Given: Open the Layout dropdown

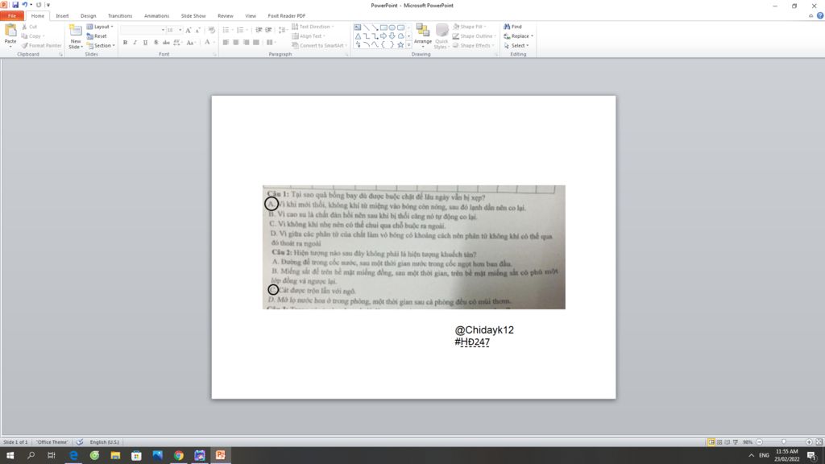Looking at the screenshot, I should pyautogui.click(x=100, y=27).
